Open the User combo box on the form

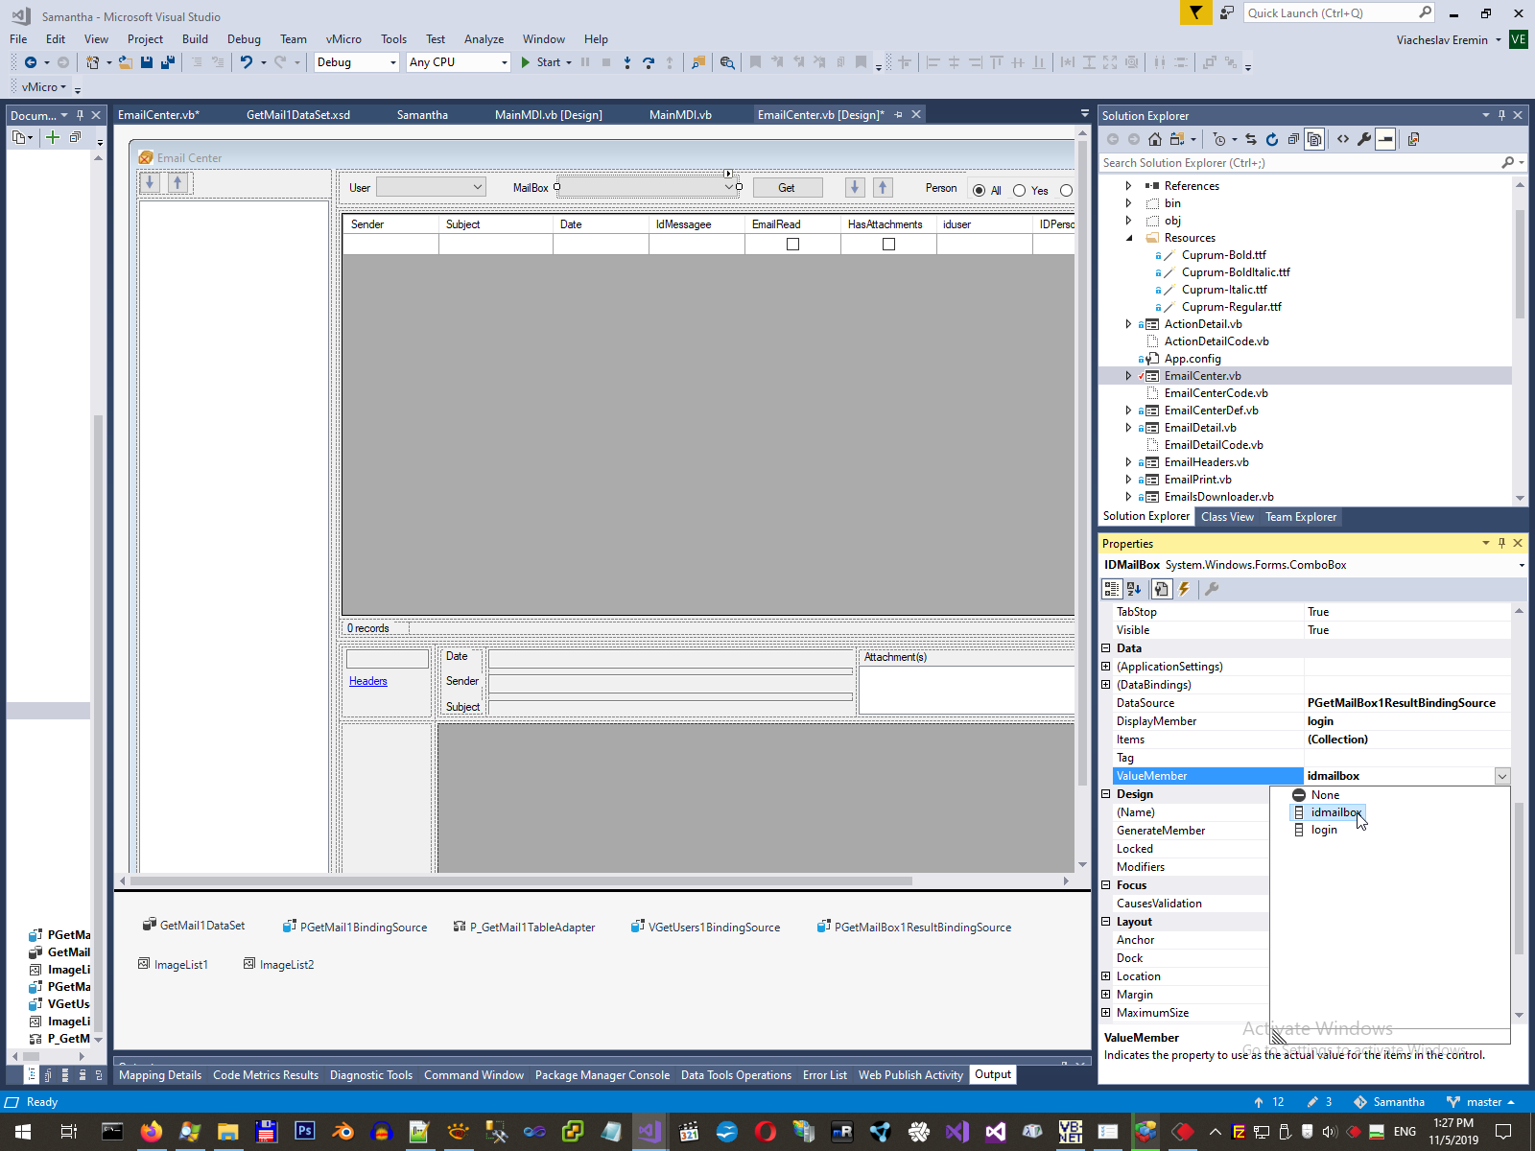click(431, 187)
